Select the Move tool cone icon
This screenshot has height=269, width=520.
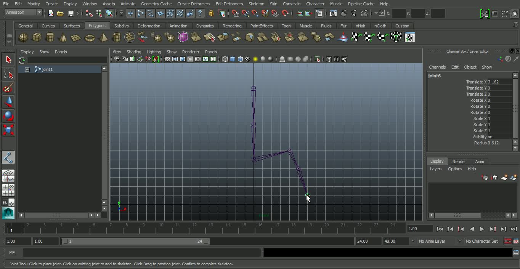[x=8, y=102]
